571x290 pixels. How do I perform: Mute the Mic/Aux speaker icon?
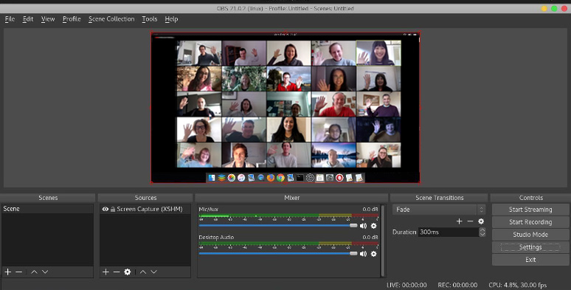point(363,226)
